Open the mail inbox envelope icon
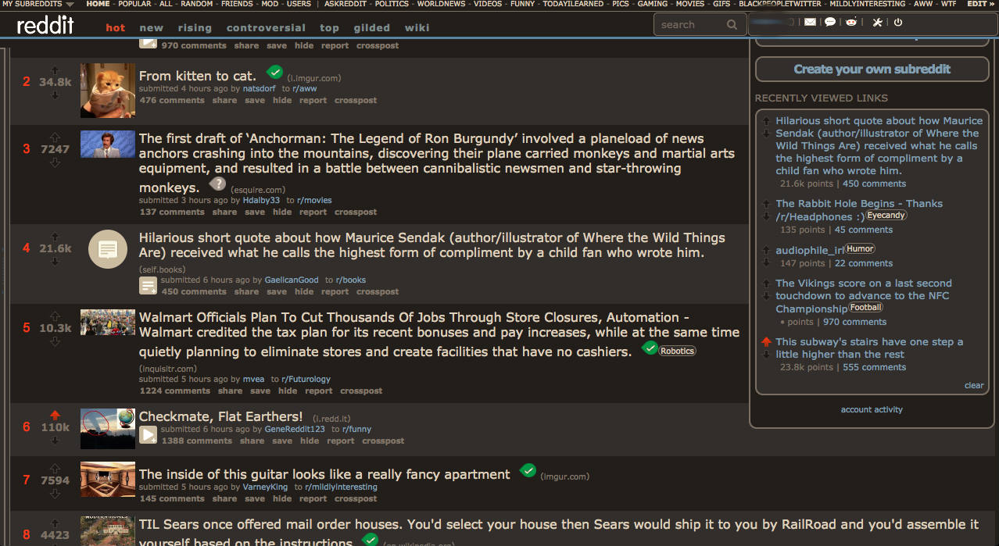Screen dimensions: 999x546 coord(810,23)
